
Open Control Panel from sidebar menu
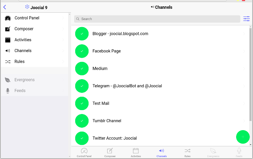34,18
